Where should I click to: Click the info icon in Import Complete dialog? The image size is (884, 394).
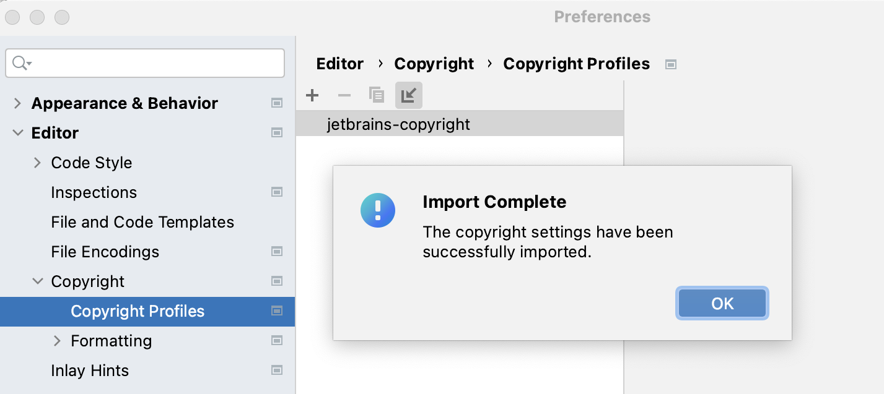pos(378,210)
